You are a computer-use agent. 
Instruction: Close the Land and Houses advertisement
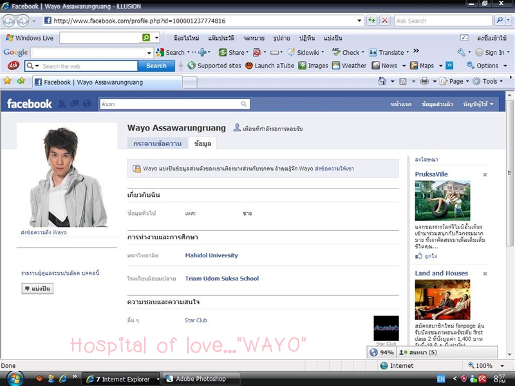coord(485,273)
